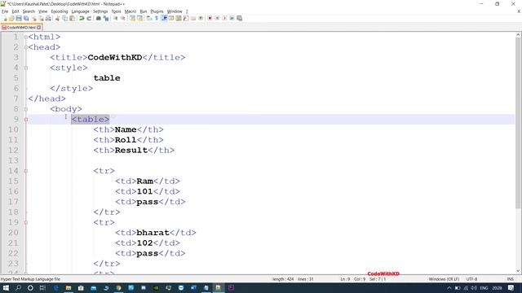Click line number 12 in the margin
This screenshot has height=293, width=522.
[13, 150]
